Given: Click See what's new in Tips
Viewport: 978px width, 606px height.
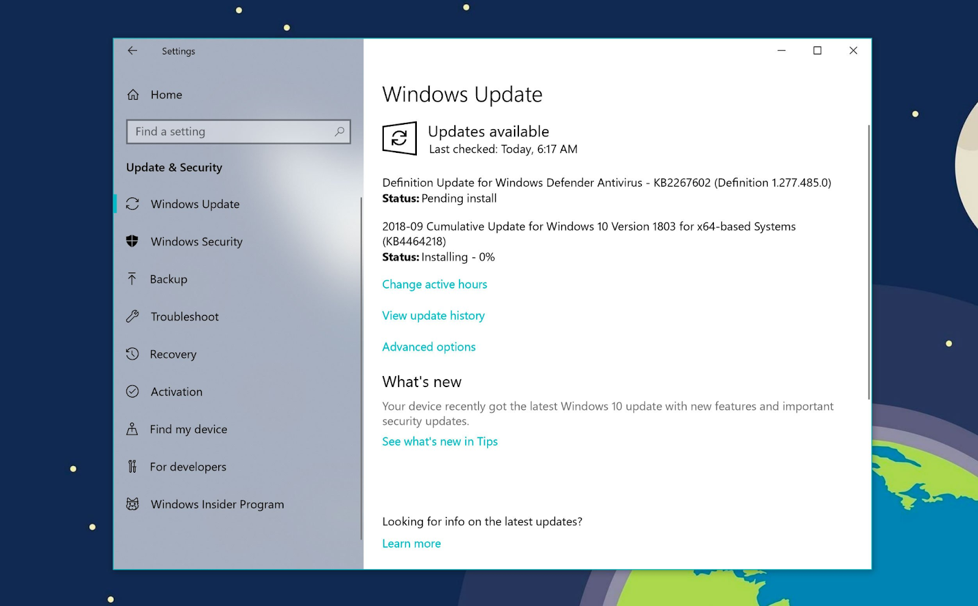Looking at the screenshot, I should 440,442.
